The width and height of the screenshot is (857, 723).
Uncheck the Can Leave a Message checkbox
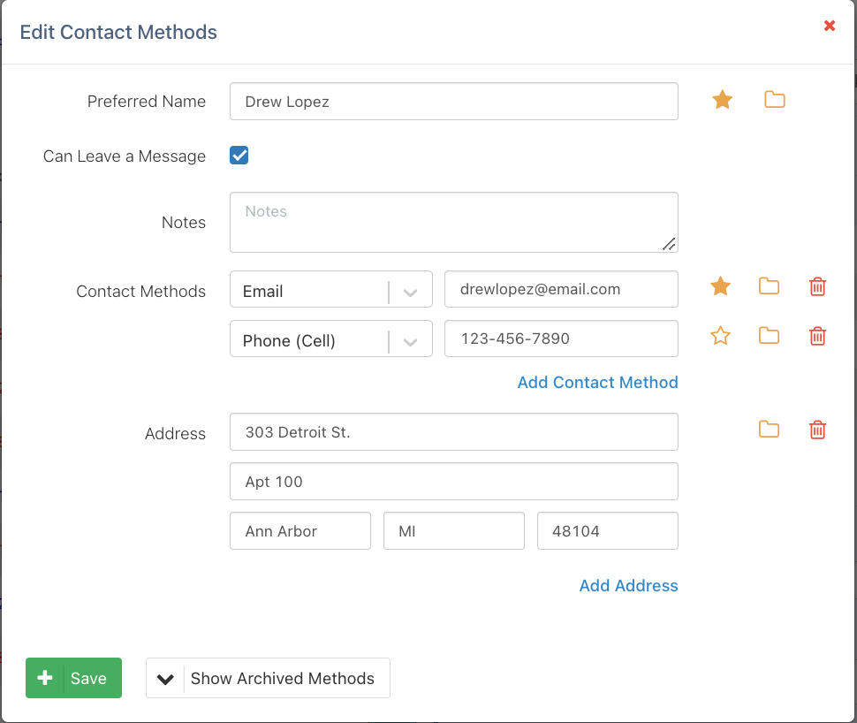coord(239,156)
